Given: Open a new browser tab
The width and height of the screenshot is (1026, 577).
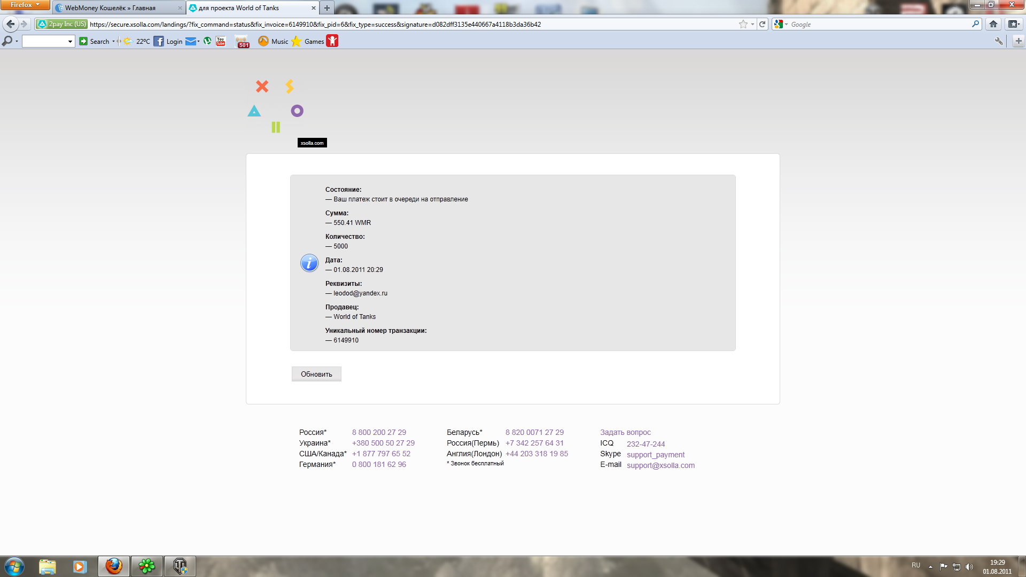Looking at the screenshot, I should (327, 8).
